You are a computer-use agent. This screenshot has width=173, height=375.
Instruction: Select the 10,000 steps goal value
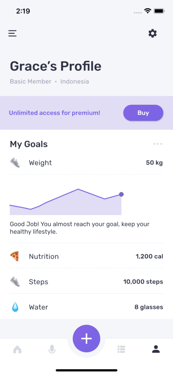click(x=143, y=282)
